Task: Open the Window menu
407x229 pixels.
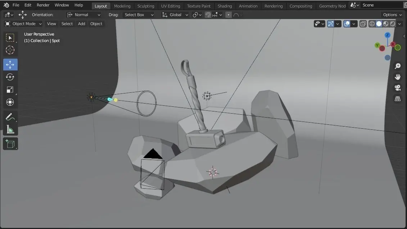Action: coord(62,5)
